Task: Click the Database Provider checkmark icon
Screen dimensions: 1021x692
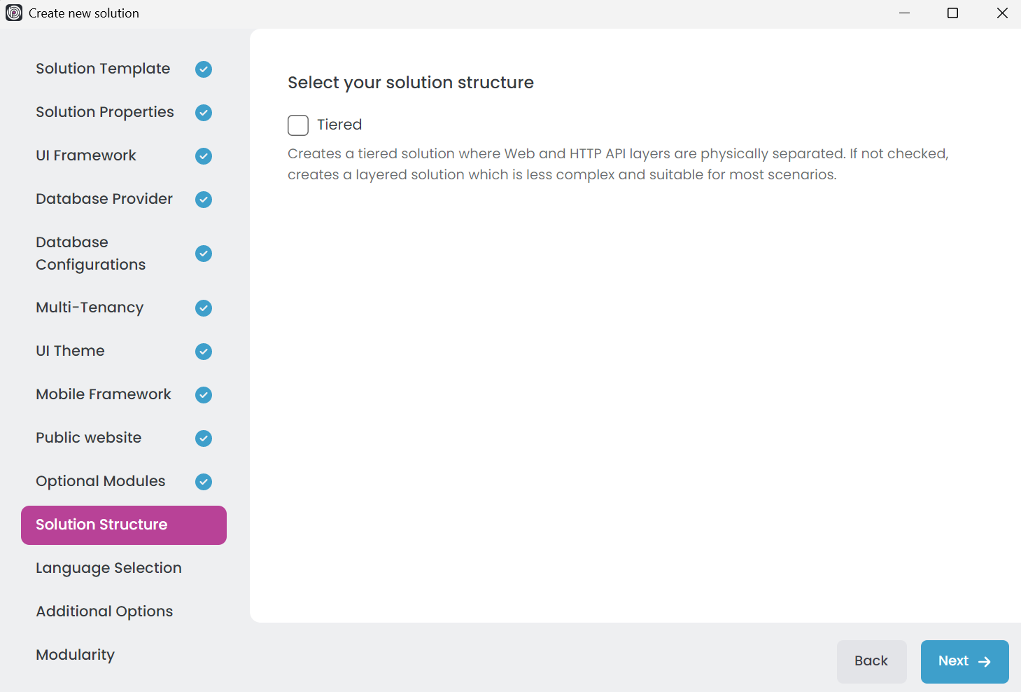Action: (204, 200)
